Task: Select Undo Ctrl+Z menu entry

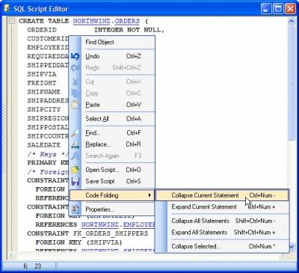Action: pos(112,56)
